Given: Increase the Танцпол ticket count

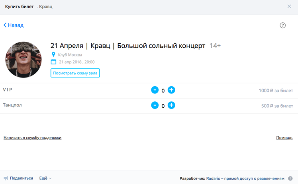Looking at the screenshot, I should pyautogui.click(x=171, y=105).
